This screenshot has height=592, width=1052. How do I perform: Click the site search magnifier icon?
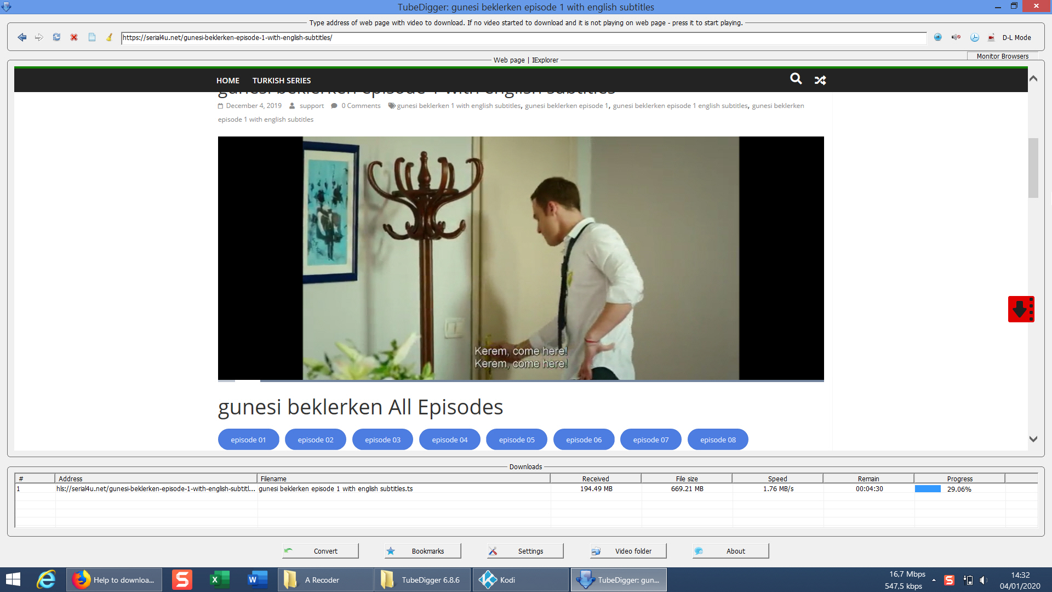tap(796, 79)
